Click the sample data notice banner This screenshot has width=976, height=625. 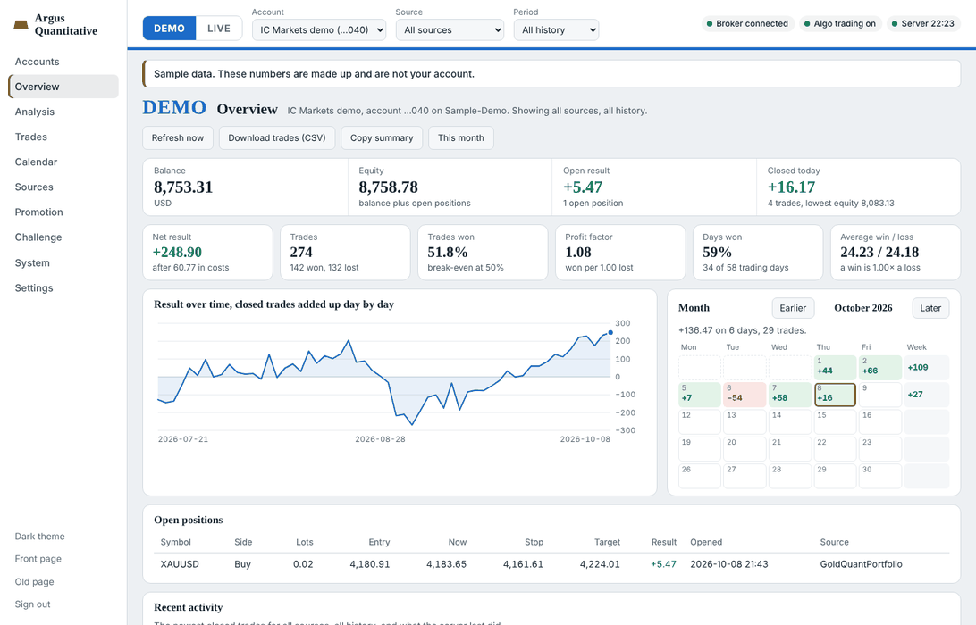click(551, 74)
